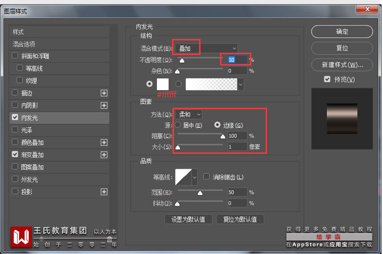Open the 混合模式 blend mode dropdown

[x=206, y=49]
